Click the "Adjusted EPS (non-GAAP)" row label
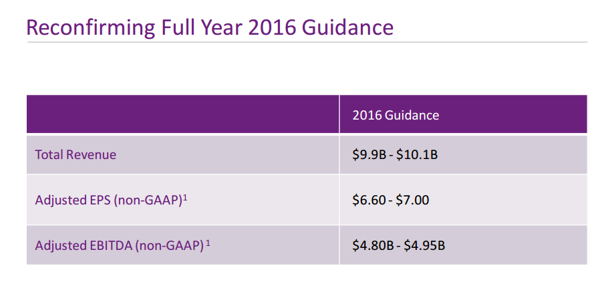 [x=108, y=200]
